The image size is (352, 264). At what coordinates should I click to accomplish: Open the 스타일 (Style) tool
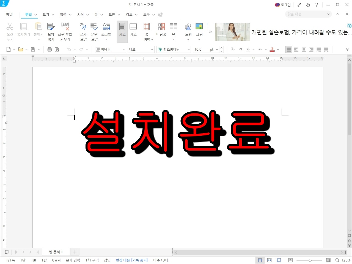pyautogui.click(x=106, y=30)
